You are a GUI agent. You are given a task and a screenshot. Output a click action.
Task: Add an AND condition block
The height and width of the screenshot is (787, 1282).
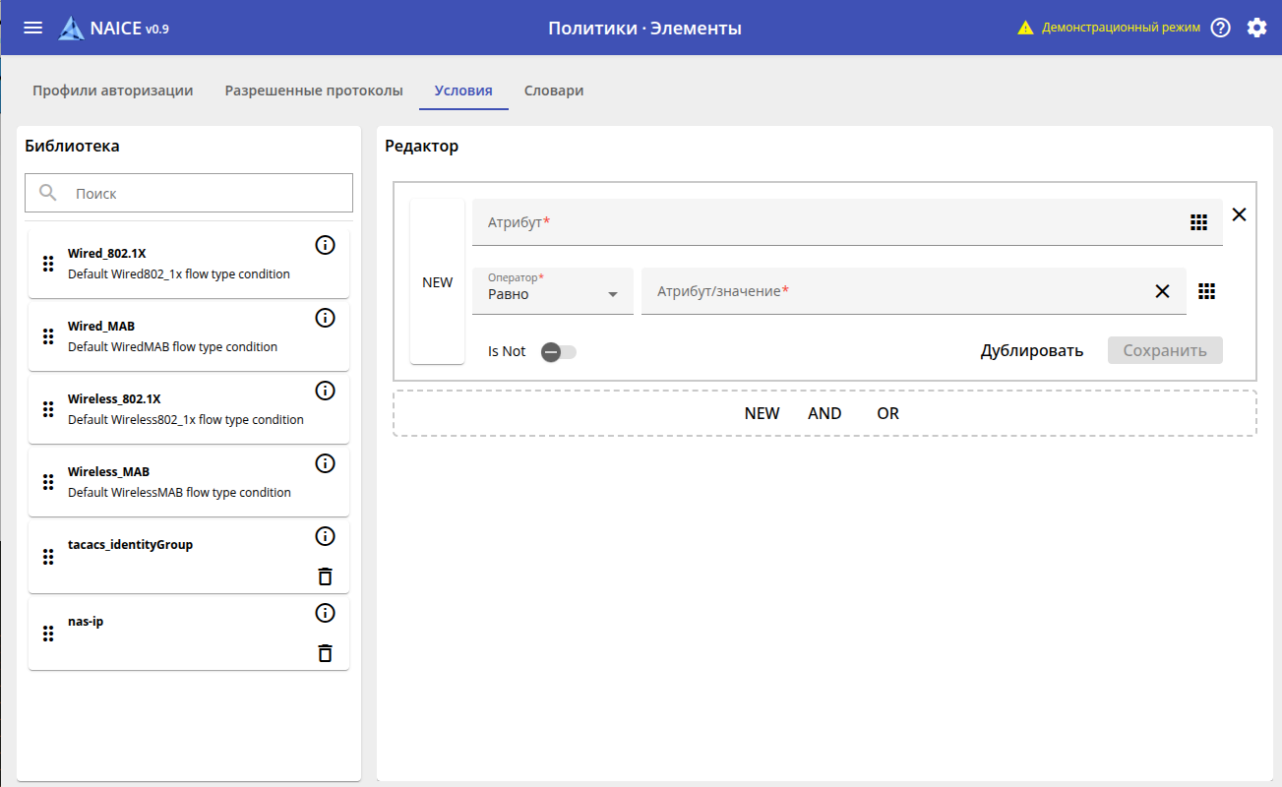click(x=824, y=413)
